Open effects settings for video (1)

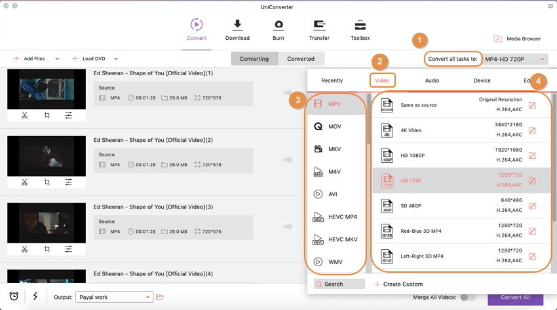[69, 115]
